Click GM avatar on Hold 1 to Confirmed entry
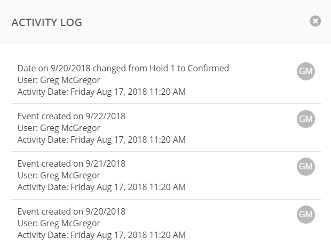The image size is (331, 246). 306,71
